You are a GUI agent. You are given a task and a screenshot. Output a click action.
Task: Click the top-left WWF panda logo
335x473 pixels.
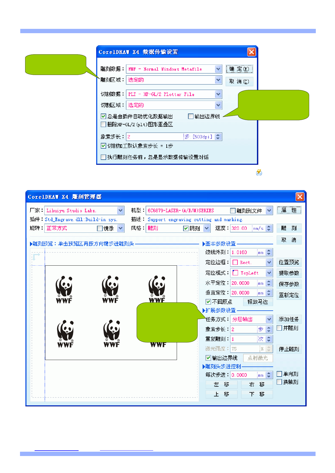pos(64,289)
